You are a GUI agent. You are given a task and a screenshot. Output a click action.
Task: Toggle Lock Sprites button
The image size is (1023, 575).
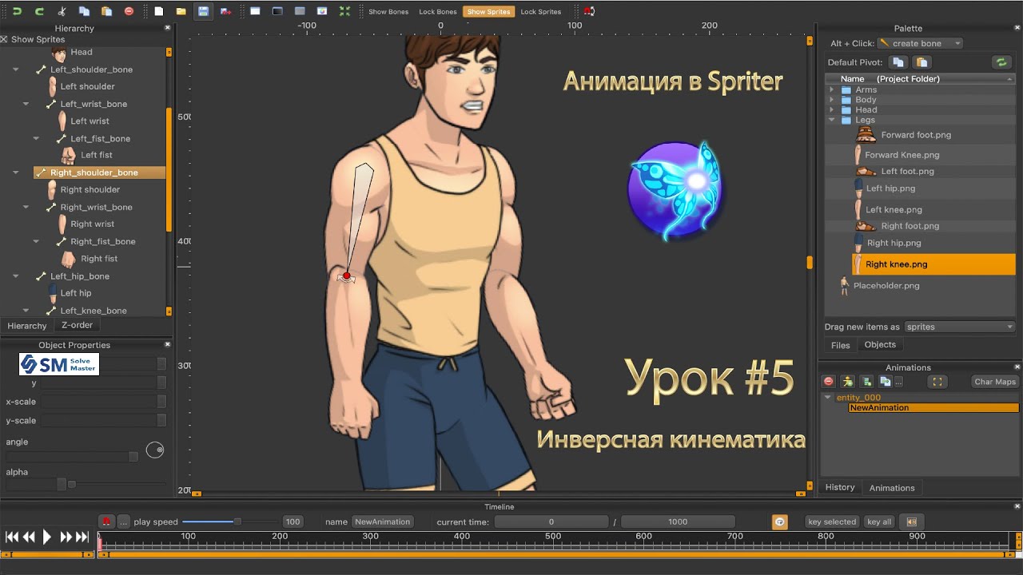[541, 12]
